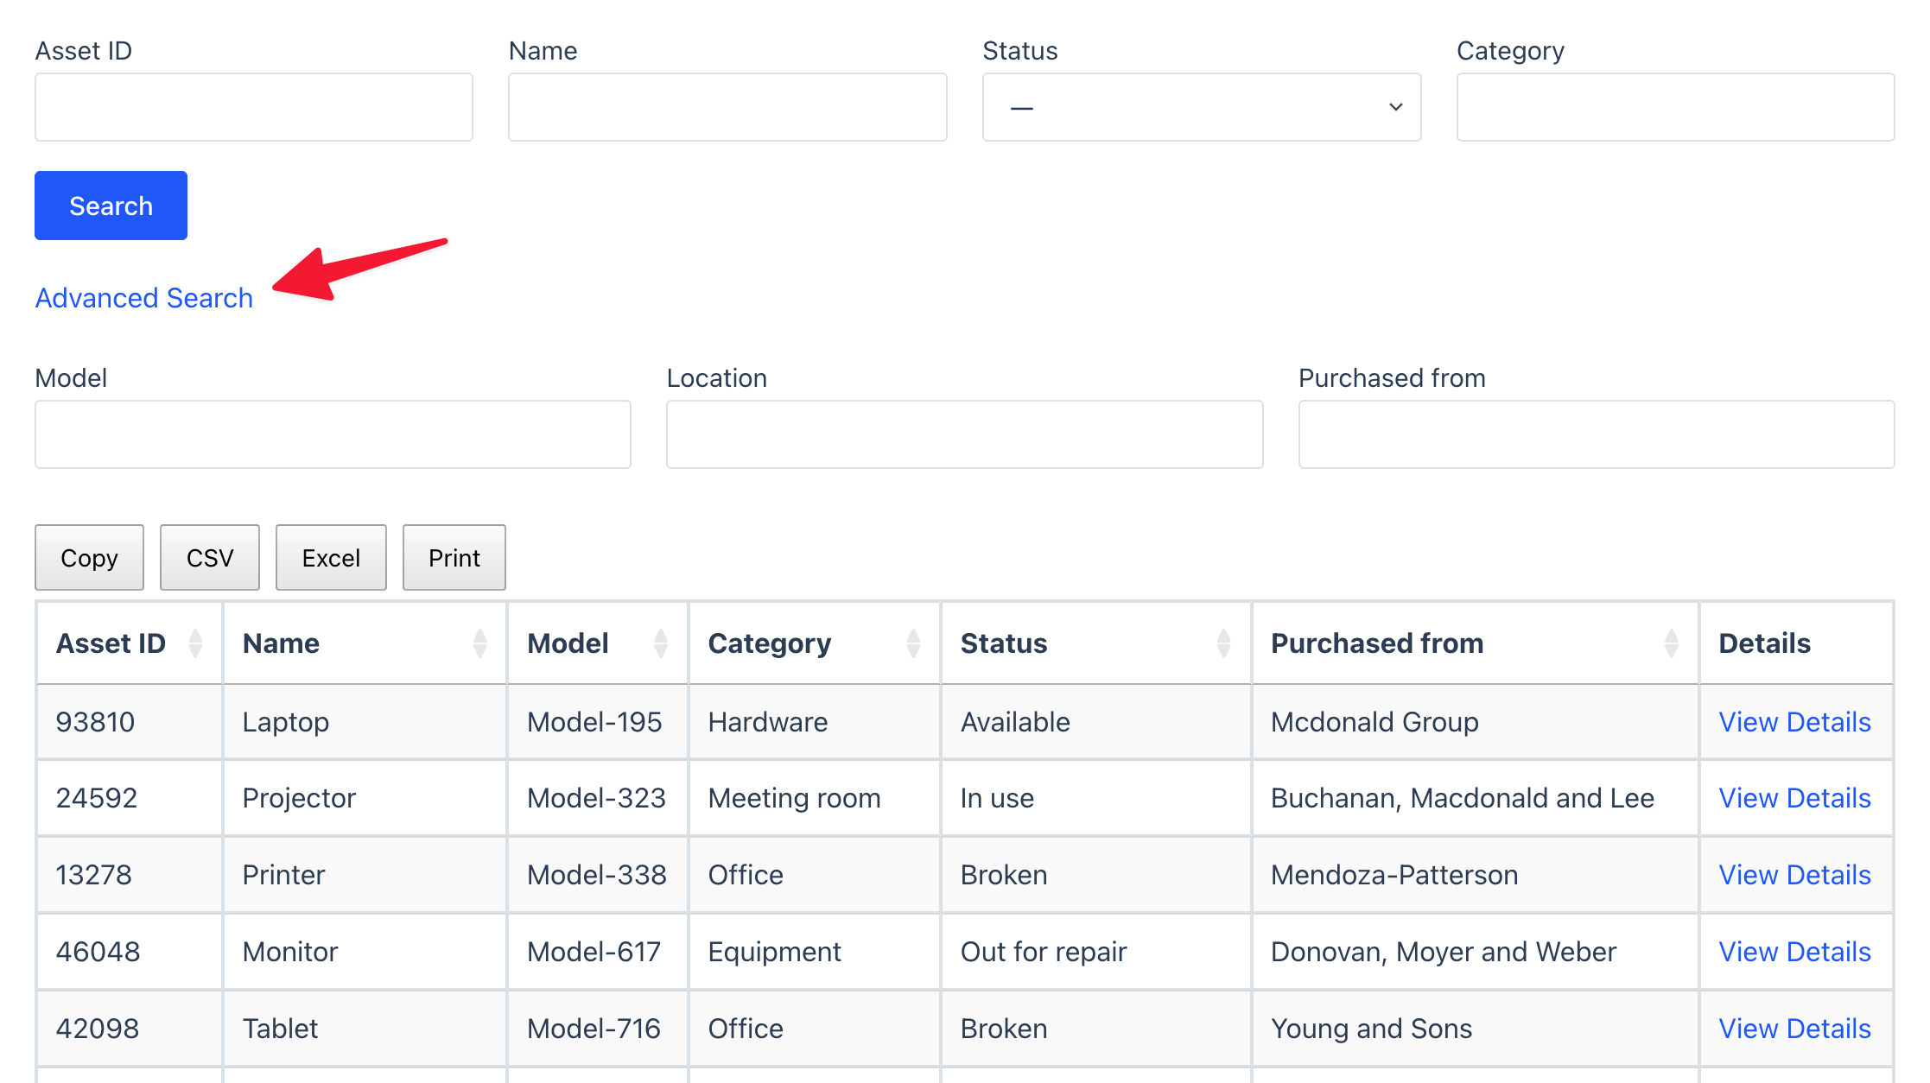This screenshot has height=1083, width=1930.
Task: Print the asset table
Action: point(454,558)
